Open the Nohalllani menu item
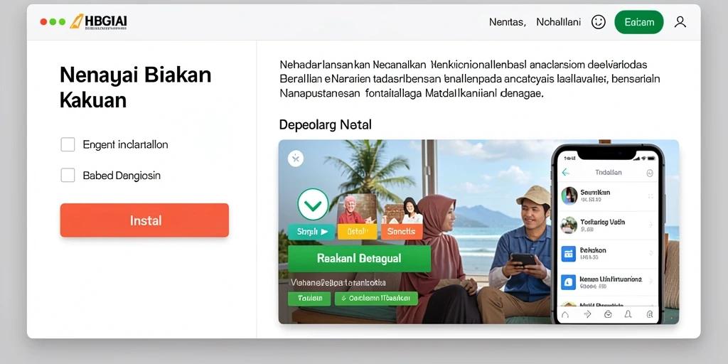The height and width of the screenshot is (364, 728). pyautogui.click(x=559, y=22)
